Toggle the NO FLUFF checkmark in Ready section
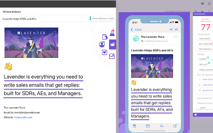This screenshot has width=213, height=133. tap(209, 63)
